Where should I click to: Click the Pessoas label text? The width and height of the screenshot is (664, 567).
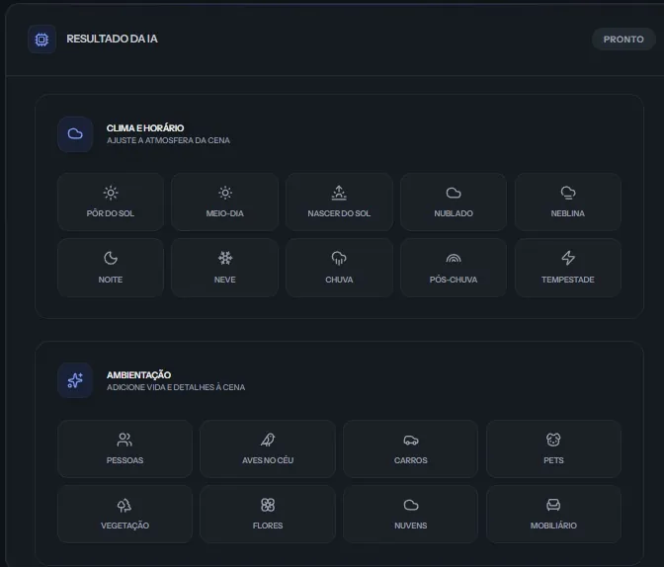click(124, 460)
